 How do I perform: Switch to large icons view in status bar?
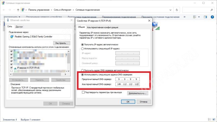(214, 119)
